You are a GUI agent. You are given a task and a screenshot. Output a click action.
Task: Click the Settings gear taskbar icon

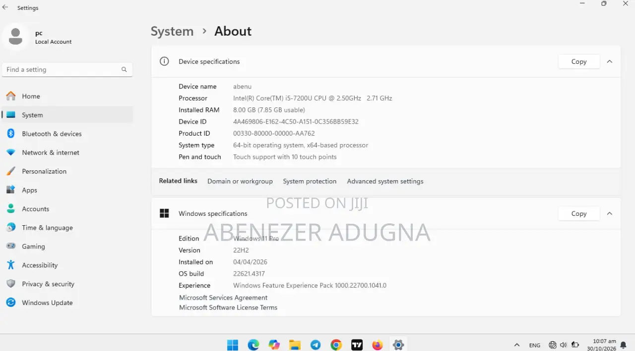398,345
